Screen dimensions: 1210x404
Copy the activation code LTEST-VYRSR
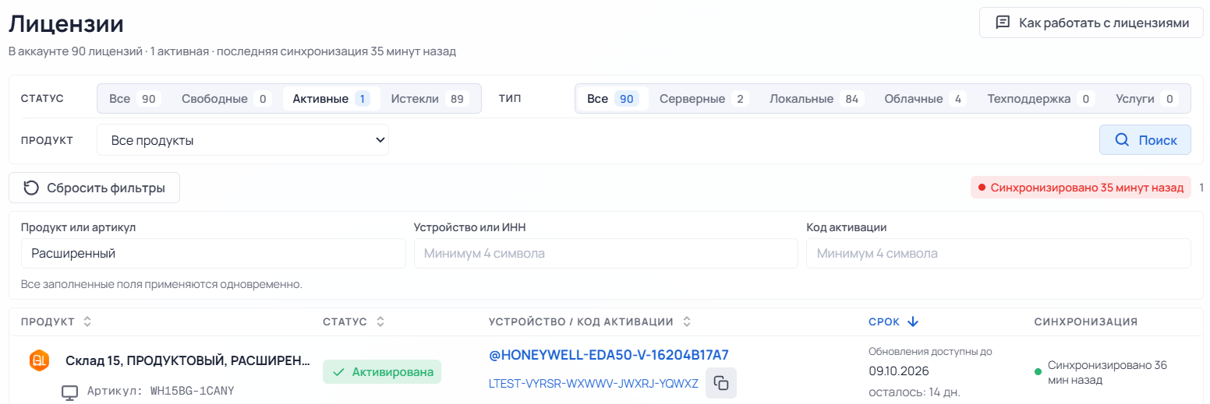[721, 383]
